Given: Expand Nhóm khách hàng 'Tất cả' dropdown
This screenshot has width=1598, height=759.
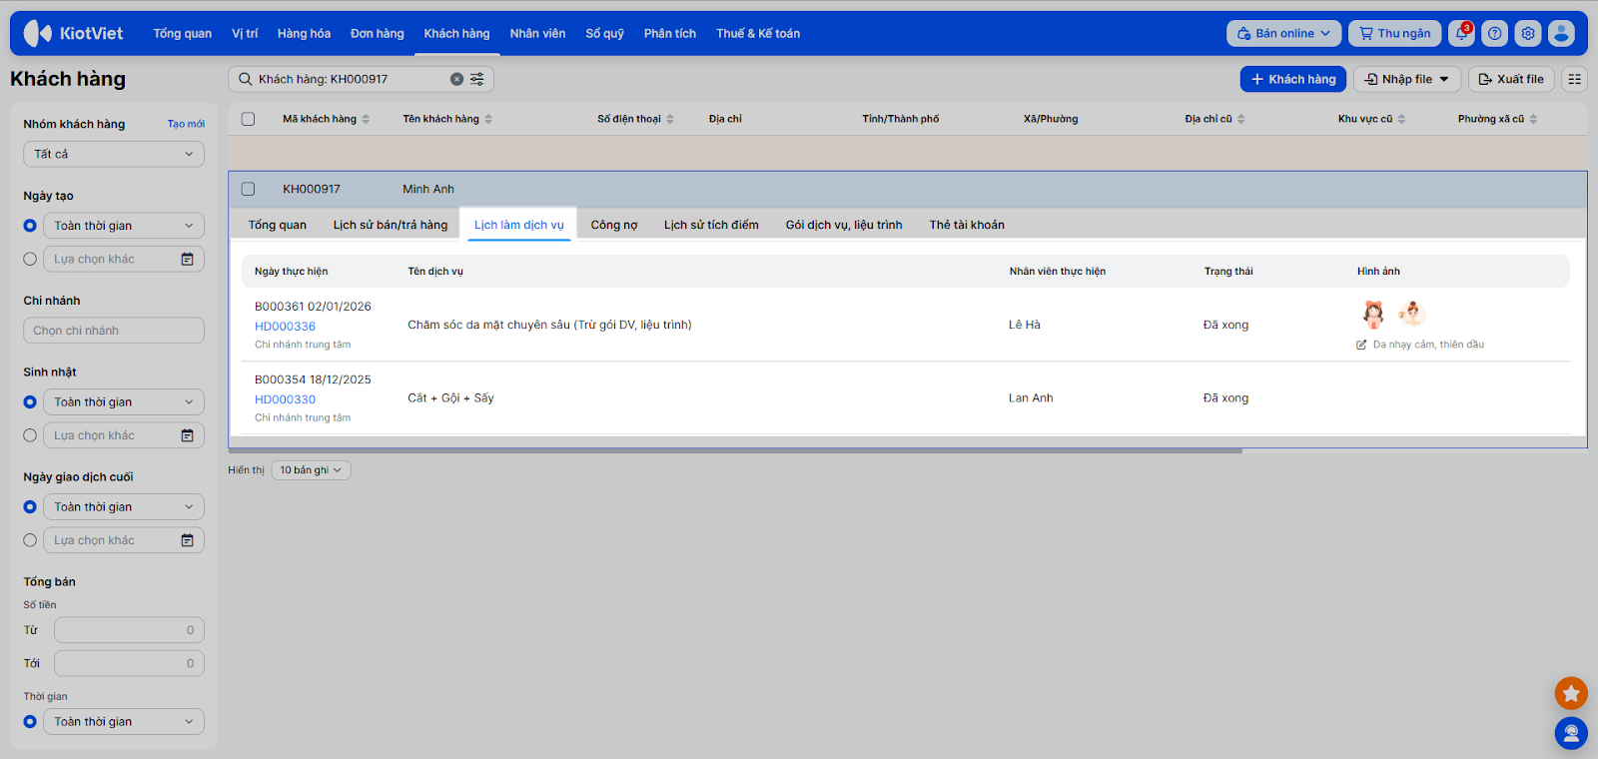Looking at the screenshot, I should click(x=114, y=154).
